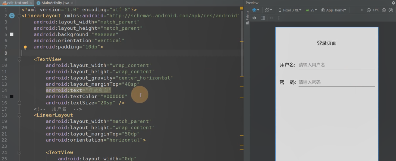
Task: Click the #000000 color swatch in gutter
Action: tap(12, 96)
